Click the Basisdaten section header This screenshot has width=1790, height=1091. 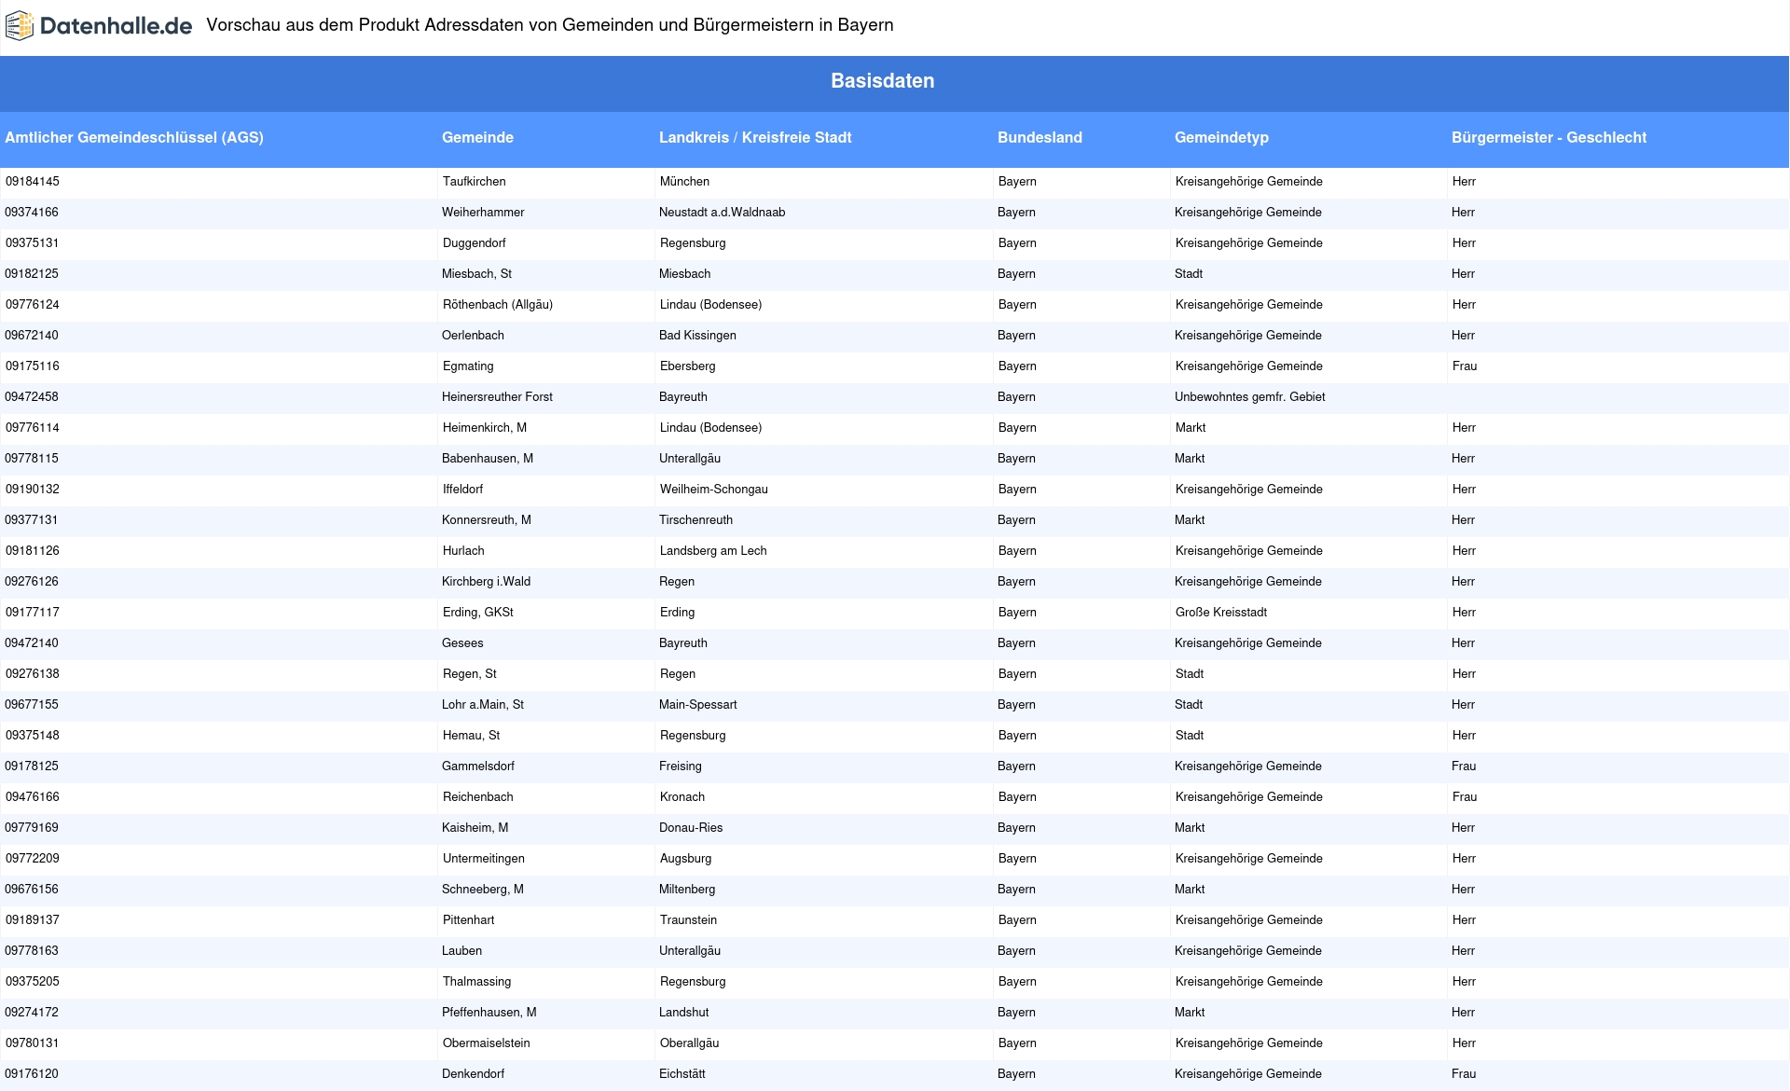pyautogui.click(x=882, y=81)
